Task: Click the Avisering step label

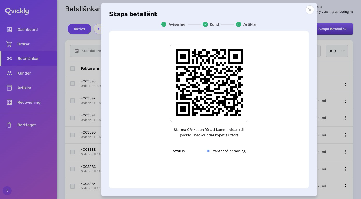Action: (x=177, y=24)
